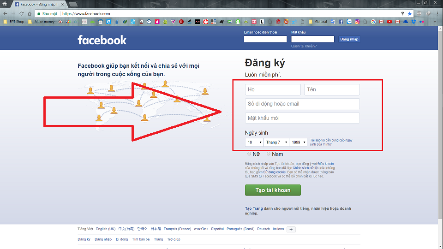Switch language to English (UK)
The image size is (443, 249).
[x=105, y=229]
